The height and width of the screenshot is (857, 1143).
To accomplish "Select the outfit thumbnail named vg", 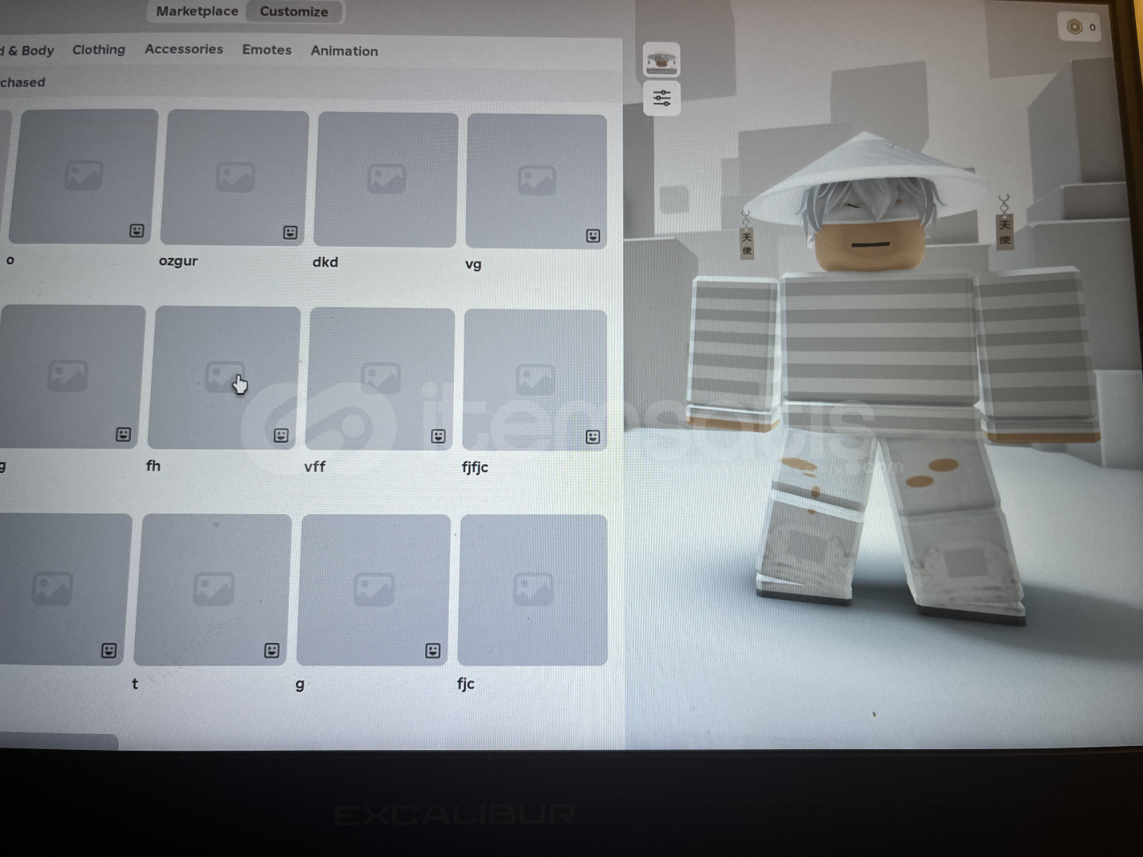I will (537, 181).
